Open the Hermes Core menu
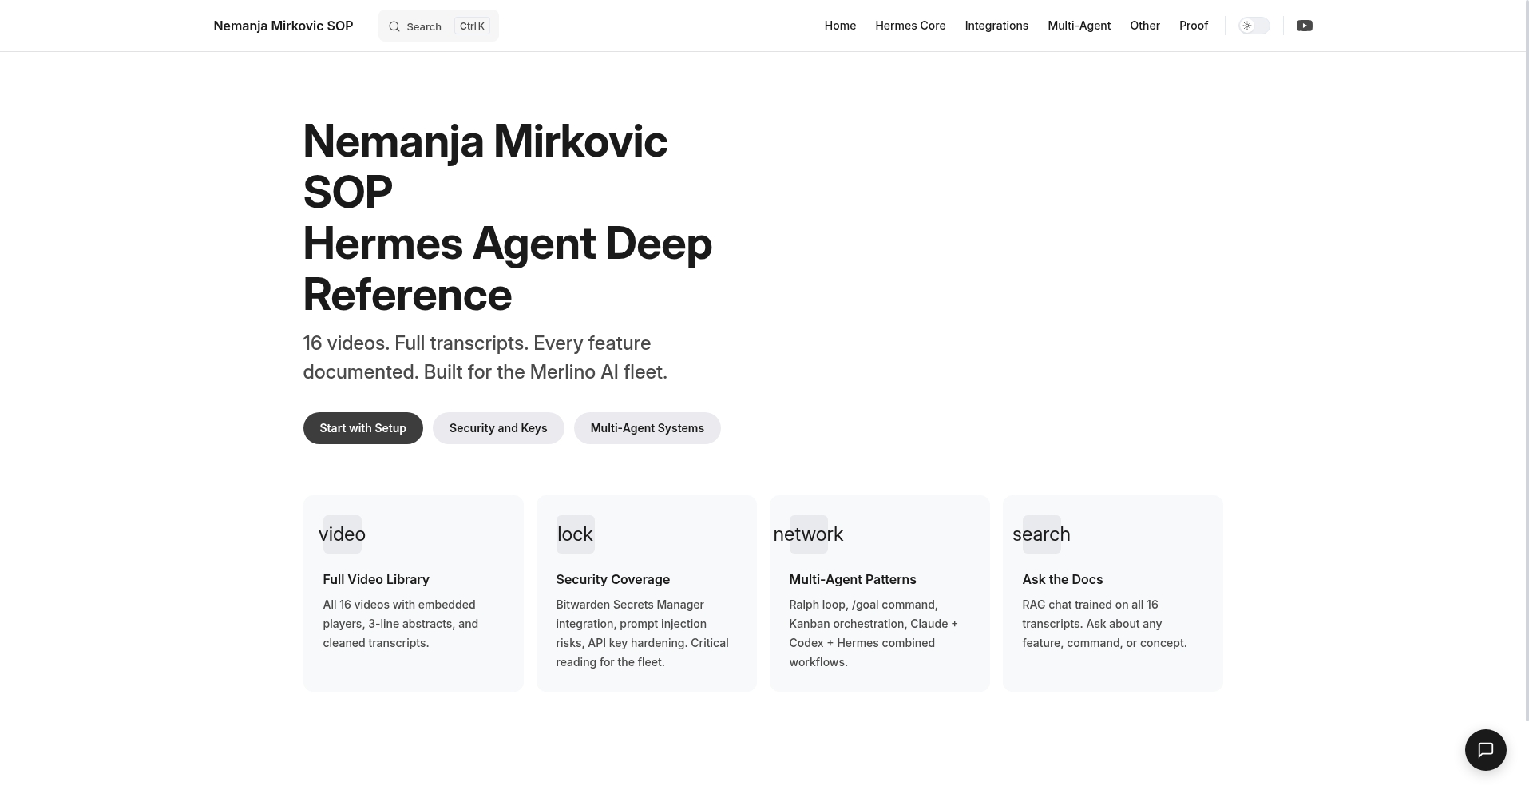 pos(910,26)
